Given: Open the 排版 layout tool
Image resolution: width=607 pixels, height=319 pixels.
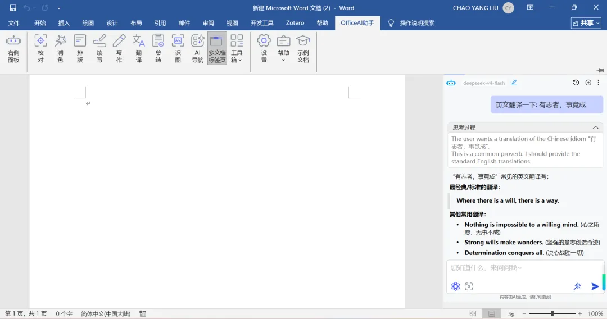Looking at the screenshot, I should [80, 49].
